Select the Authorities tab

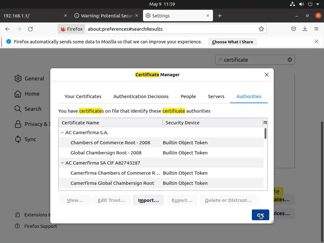pos(249,96)
